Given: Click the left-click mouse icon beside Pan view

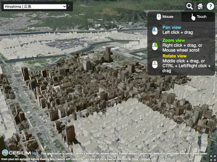Looking at the screenshot, I should [155, 31].
